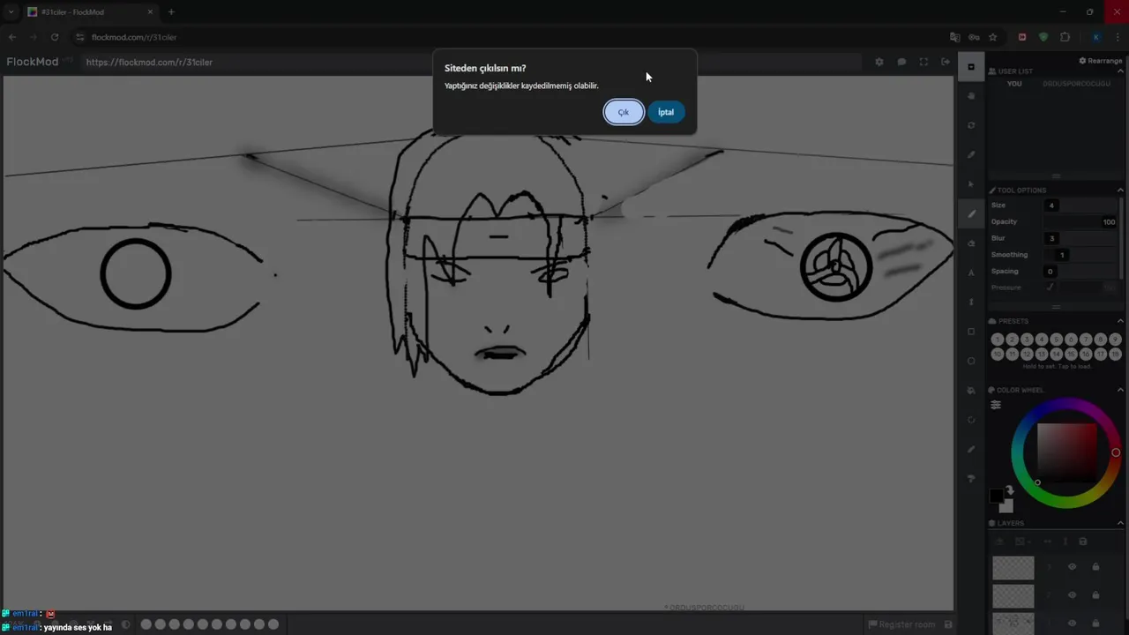This screenshot has width=1129, height=635.
Task: Open the color wheel sliders options icon
Action: pyautogui.click(x=996, y=405)
